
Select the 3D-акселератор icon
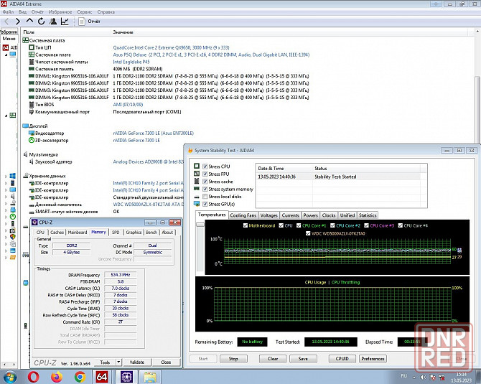point(32,140)
